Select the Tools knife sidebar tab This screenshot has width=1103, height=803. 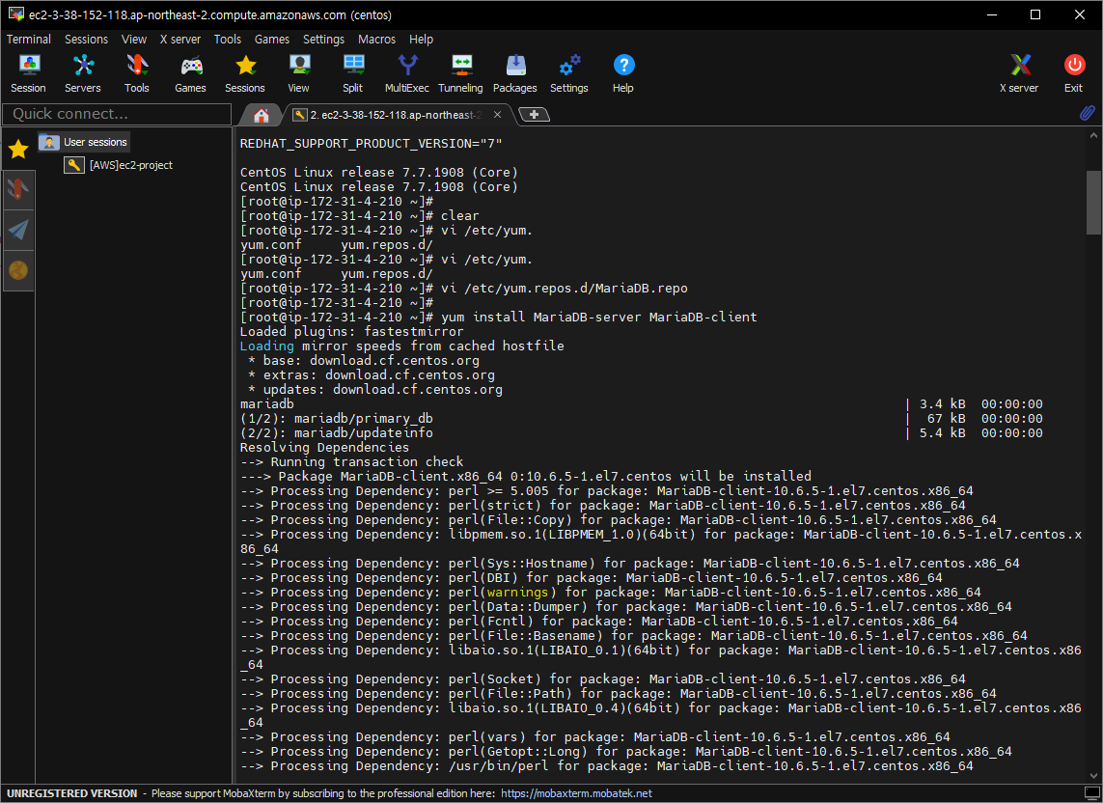[18, 189]
